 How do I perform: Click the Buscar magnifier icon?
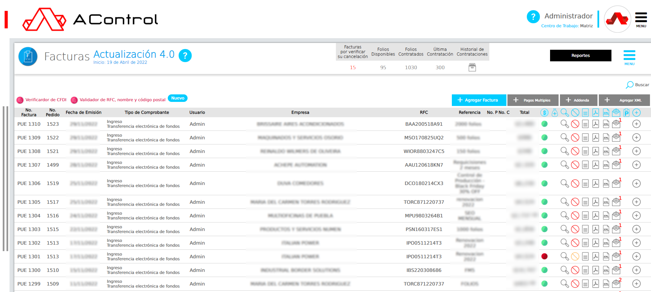pos(630,85)
